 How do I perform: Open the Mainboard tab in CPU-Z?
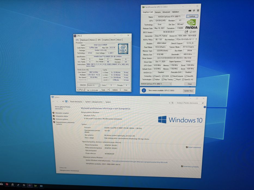84,40
